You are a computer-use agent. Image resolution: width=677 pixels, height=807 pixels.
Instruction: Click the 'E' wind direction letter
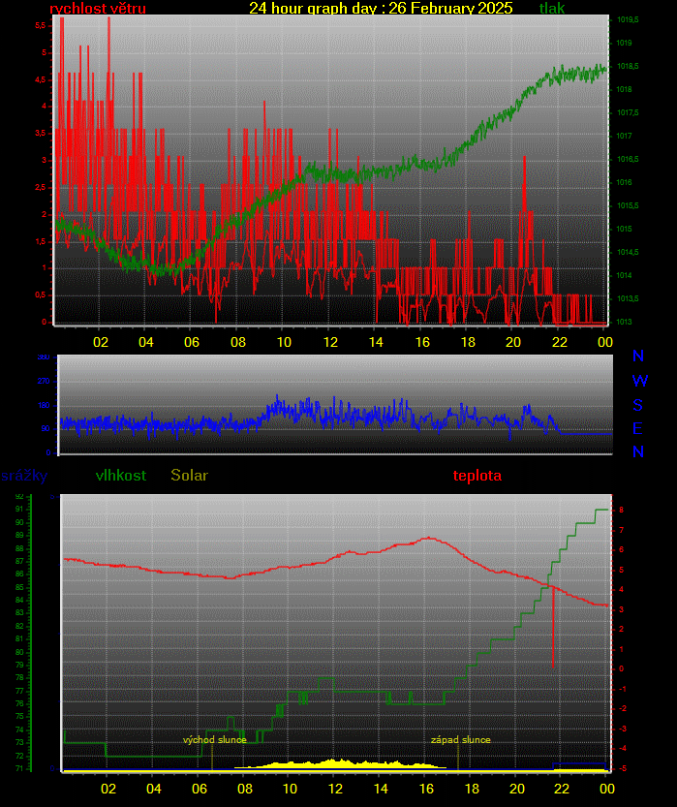[x=637, y=428]
